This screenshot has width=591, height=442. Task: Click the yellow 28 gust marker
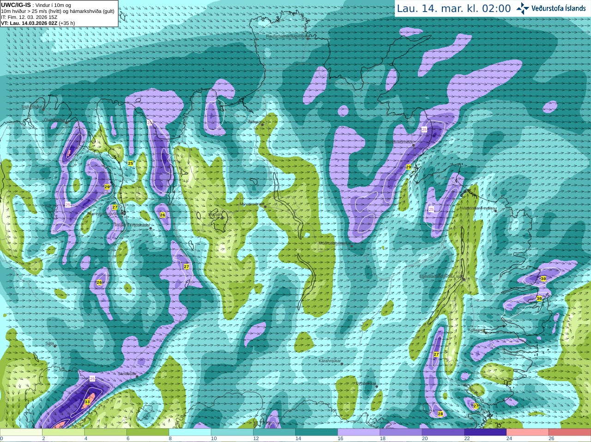pos(440,414)
